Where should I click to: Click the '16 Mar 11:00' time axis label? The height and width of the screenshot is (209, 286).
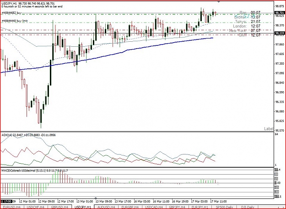point(161,201)
